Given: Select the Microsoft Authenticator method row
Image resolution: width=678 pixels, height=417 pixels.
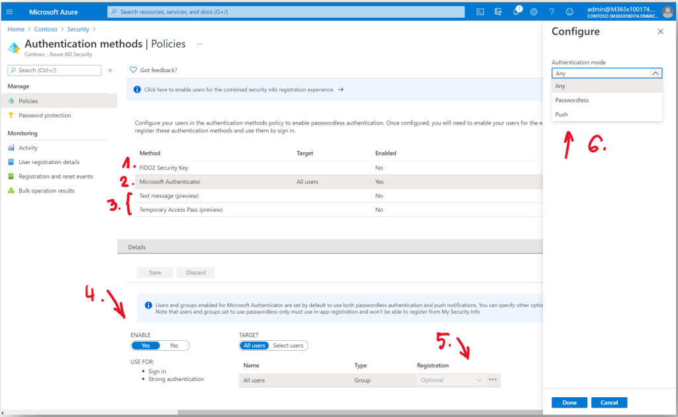Looking at the screenshot, I should pos(169,182).
